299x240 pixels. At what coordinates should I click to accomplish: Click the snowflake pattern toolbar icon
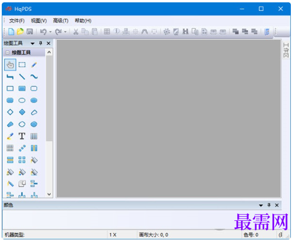click(167, 32)
